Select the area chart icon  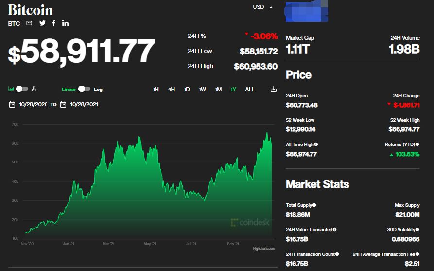point(11,89)
